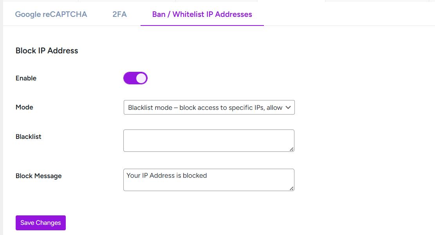Click the chevron on the Mode selector

(x=288, y=107)
